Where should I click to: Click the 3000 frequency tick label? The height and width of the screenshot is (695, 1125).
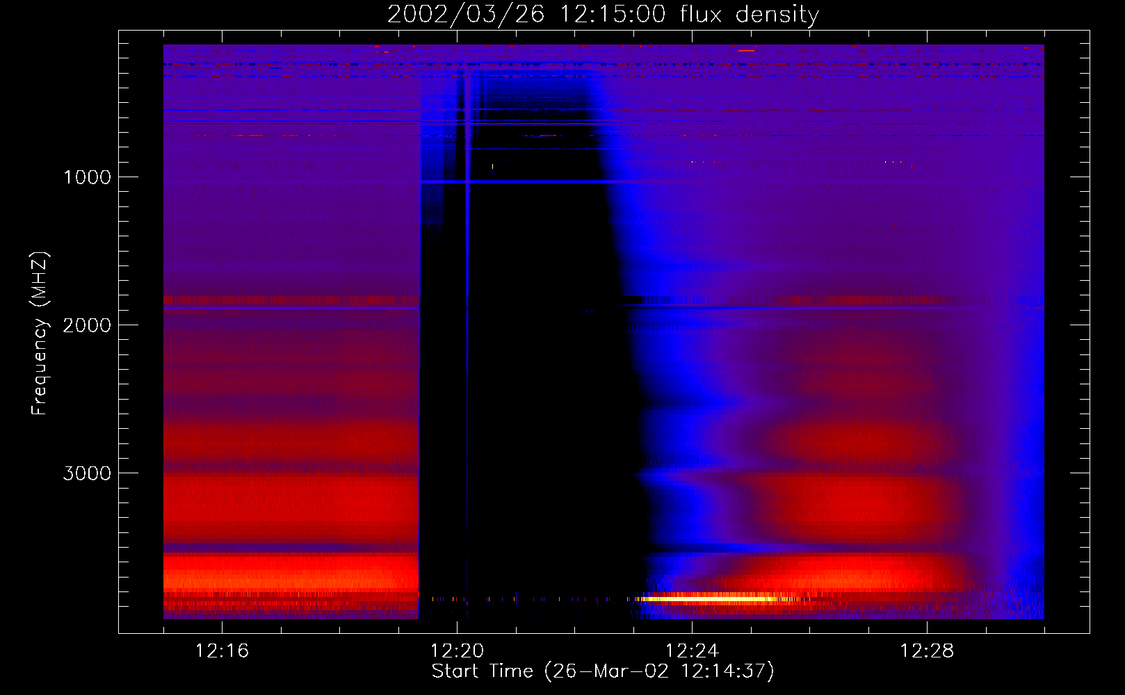pyautogui.click(x=87, y=473)
